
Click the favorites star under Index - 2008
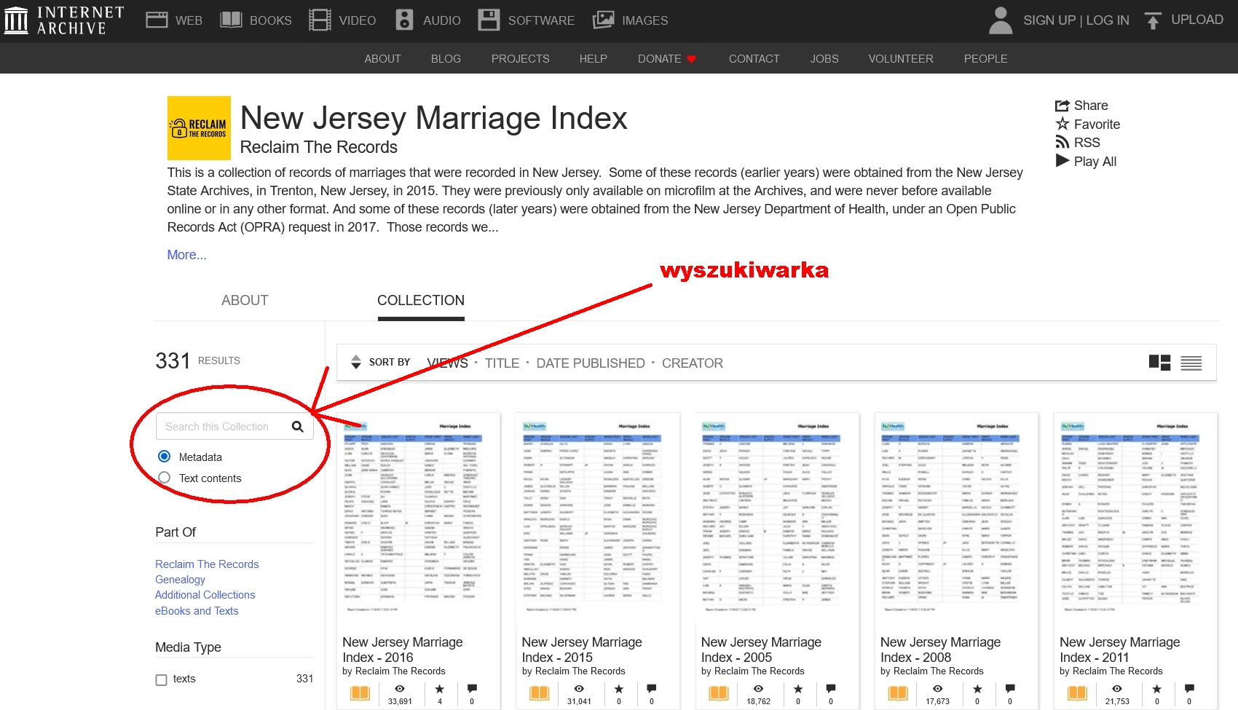point(977,689)
